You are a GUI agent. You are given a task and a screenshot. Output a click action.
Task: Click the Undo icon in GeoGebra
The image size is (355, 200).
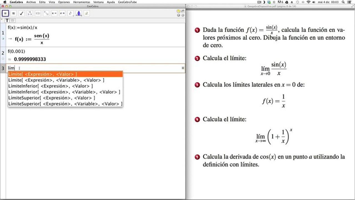pyautogui.click(x=178, y=11)
